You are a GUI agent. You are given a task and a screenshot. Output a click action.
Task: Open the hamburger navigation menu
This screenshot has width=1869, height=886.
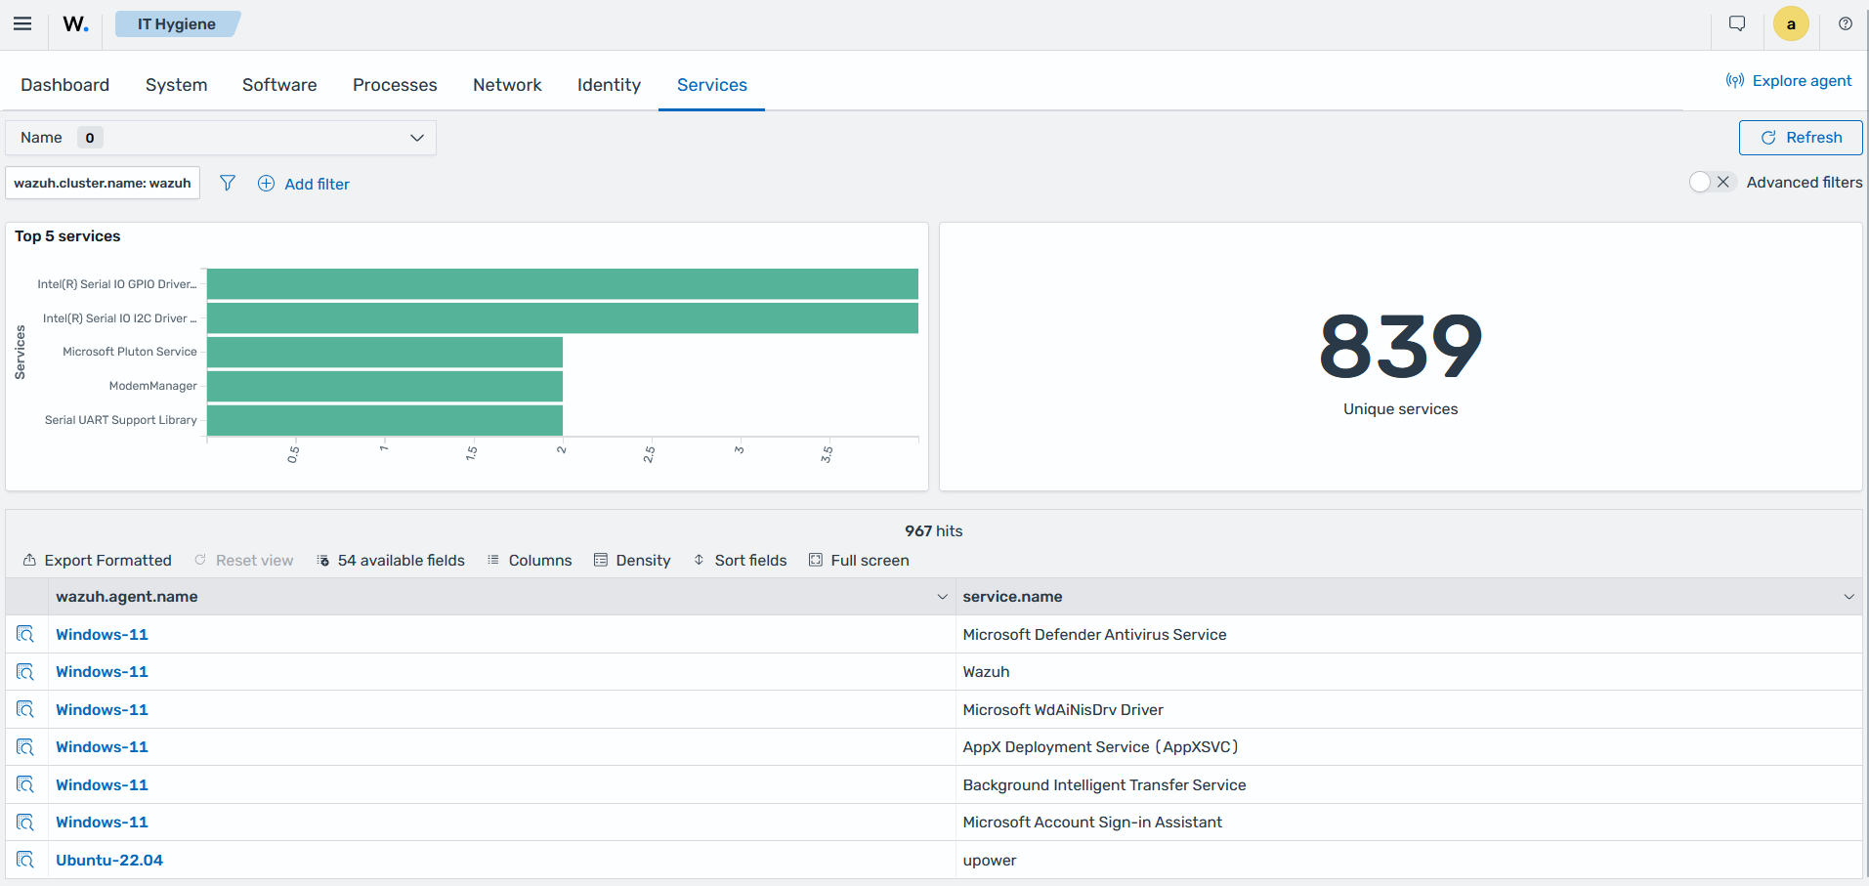22,24
